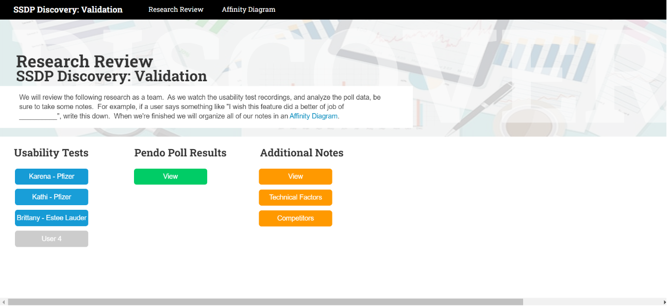Screen dimensions: 670x308
Task: Open the Karena - Pfizer usability test
Action: pos(52,176)
